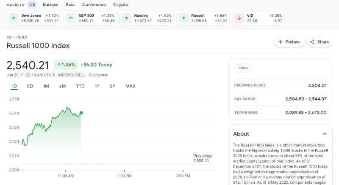339x185 pixels.
Task: Open the Disclaimer link
Action: click(98, 75)
